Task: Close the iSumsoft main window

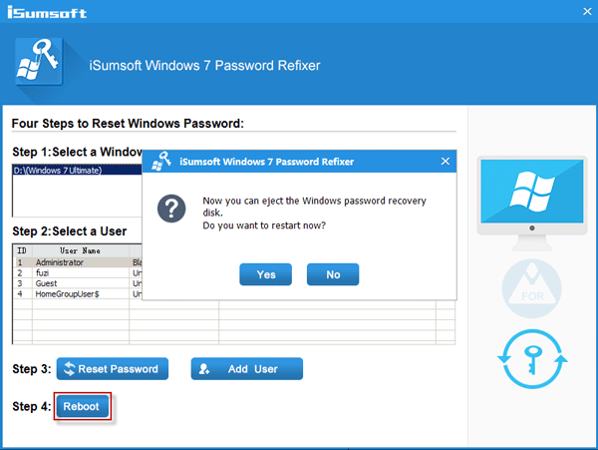Action: point(587,11)
